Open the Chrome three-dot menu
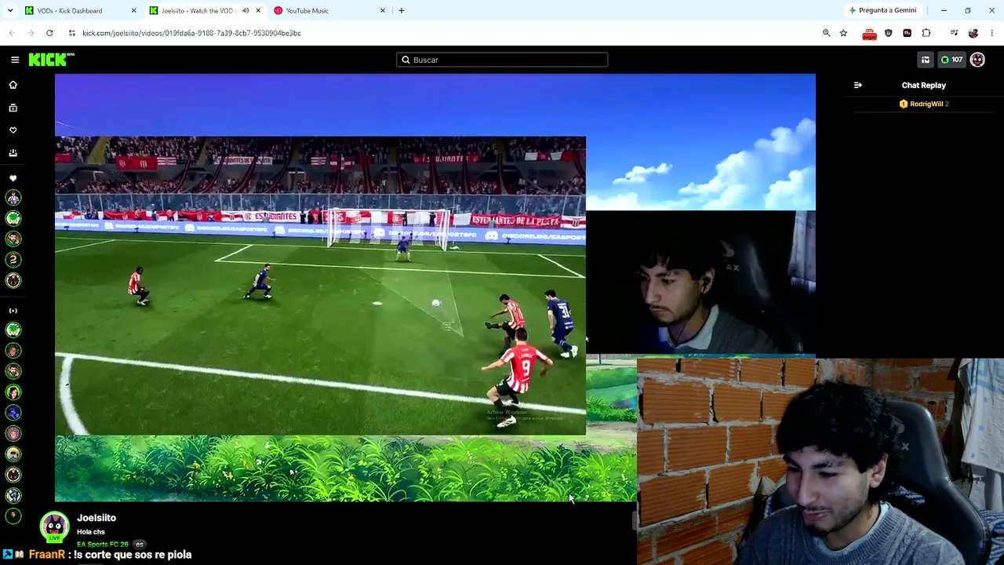Screen dimensions: 1004x565 992,33
